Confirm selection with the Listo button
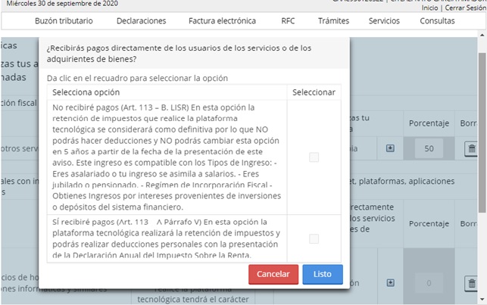The width and height of the screenshot is (487, 305). [323, 274]
